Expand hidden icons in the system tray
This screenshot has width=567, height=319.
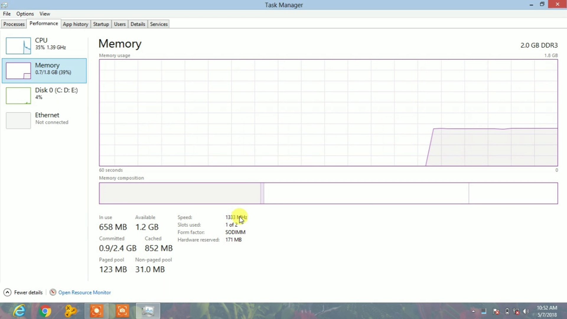coord(473,311)
